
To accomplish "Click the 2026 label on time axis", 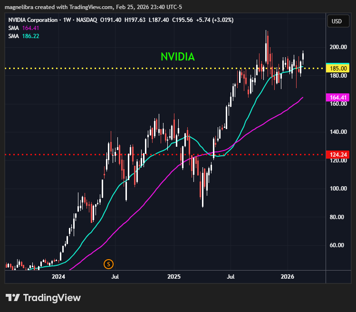I will pyautogui.click(x=288, y=276).
